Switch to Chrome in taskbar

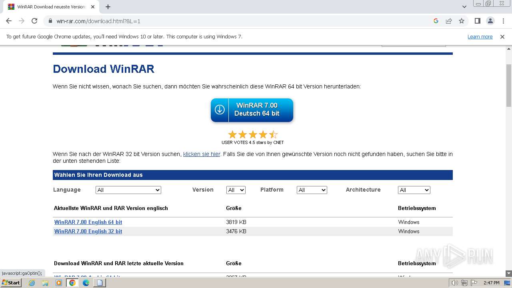[72, 283]
